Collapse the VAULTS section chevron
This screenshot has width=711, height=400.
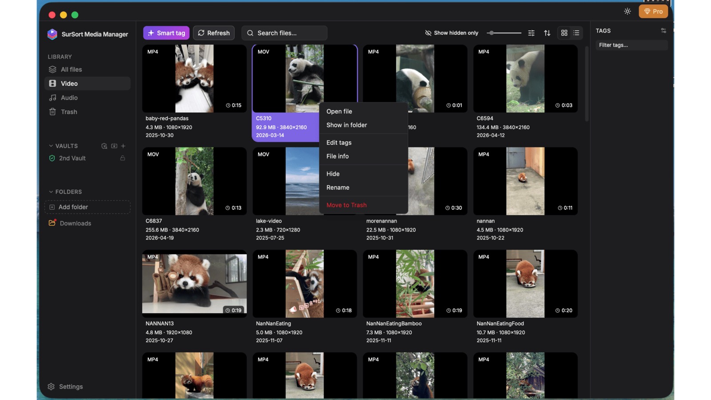click(x=51, y=146)
